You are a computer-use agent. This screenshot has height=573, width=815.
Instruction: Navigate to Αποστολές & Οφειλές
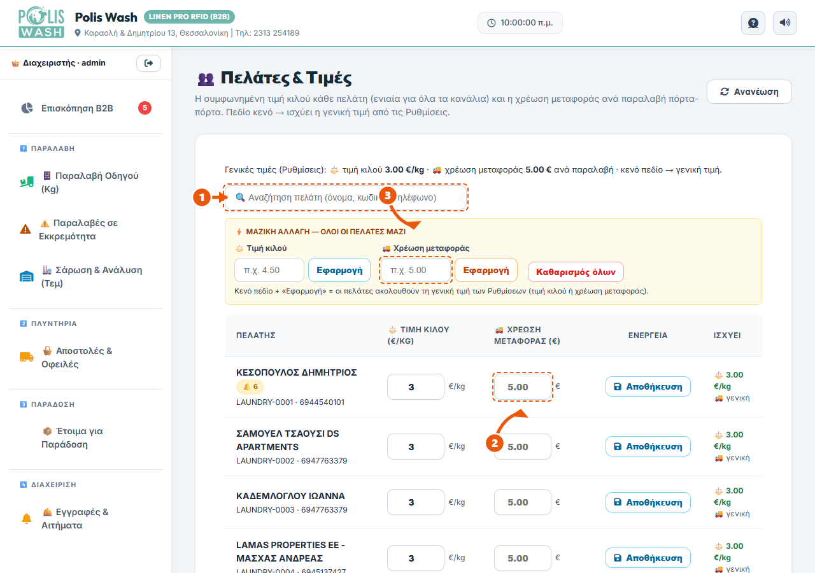[85, 357]
